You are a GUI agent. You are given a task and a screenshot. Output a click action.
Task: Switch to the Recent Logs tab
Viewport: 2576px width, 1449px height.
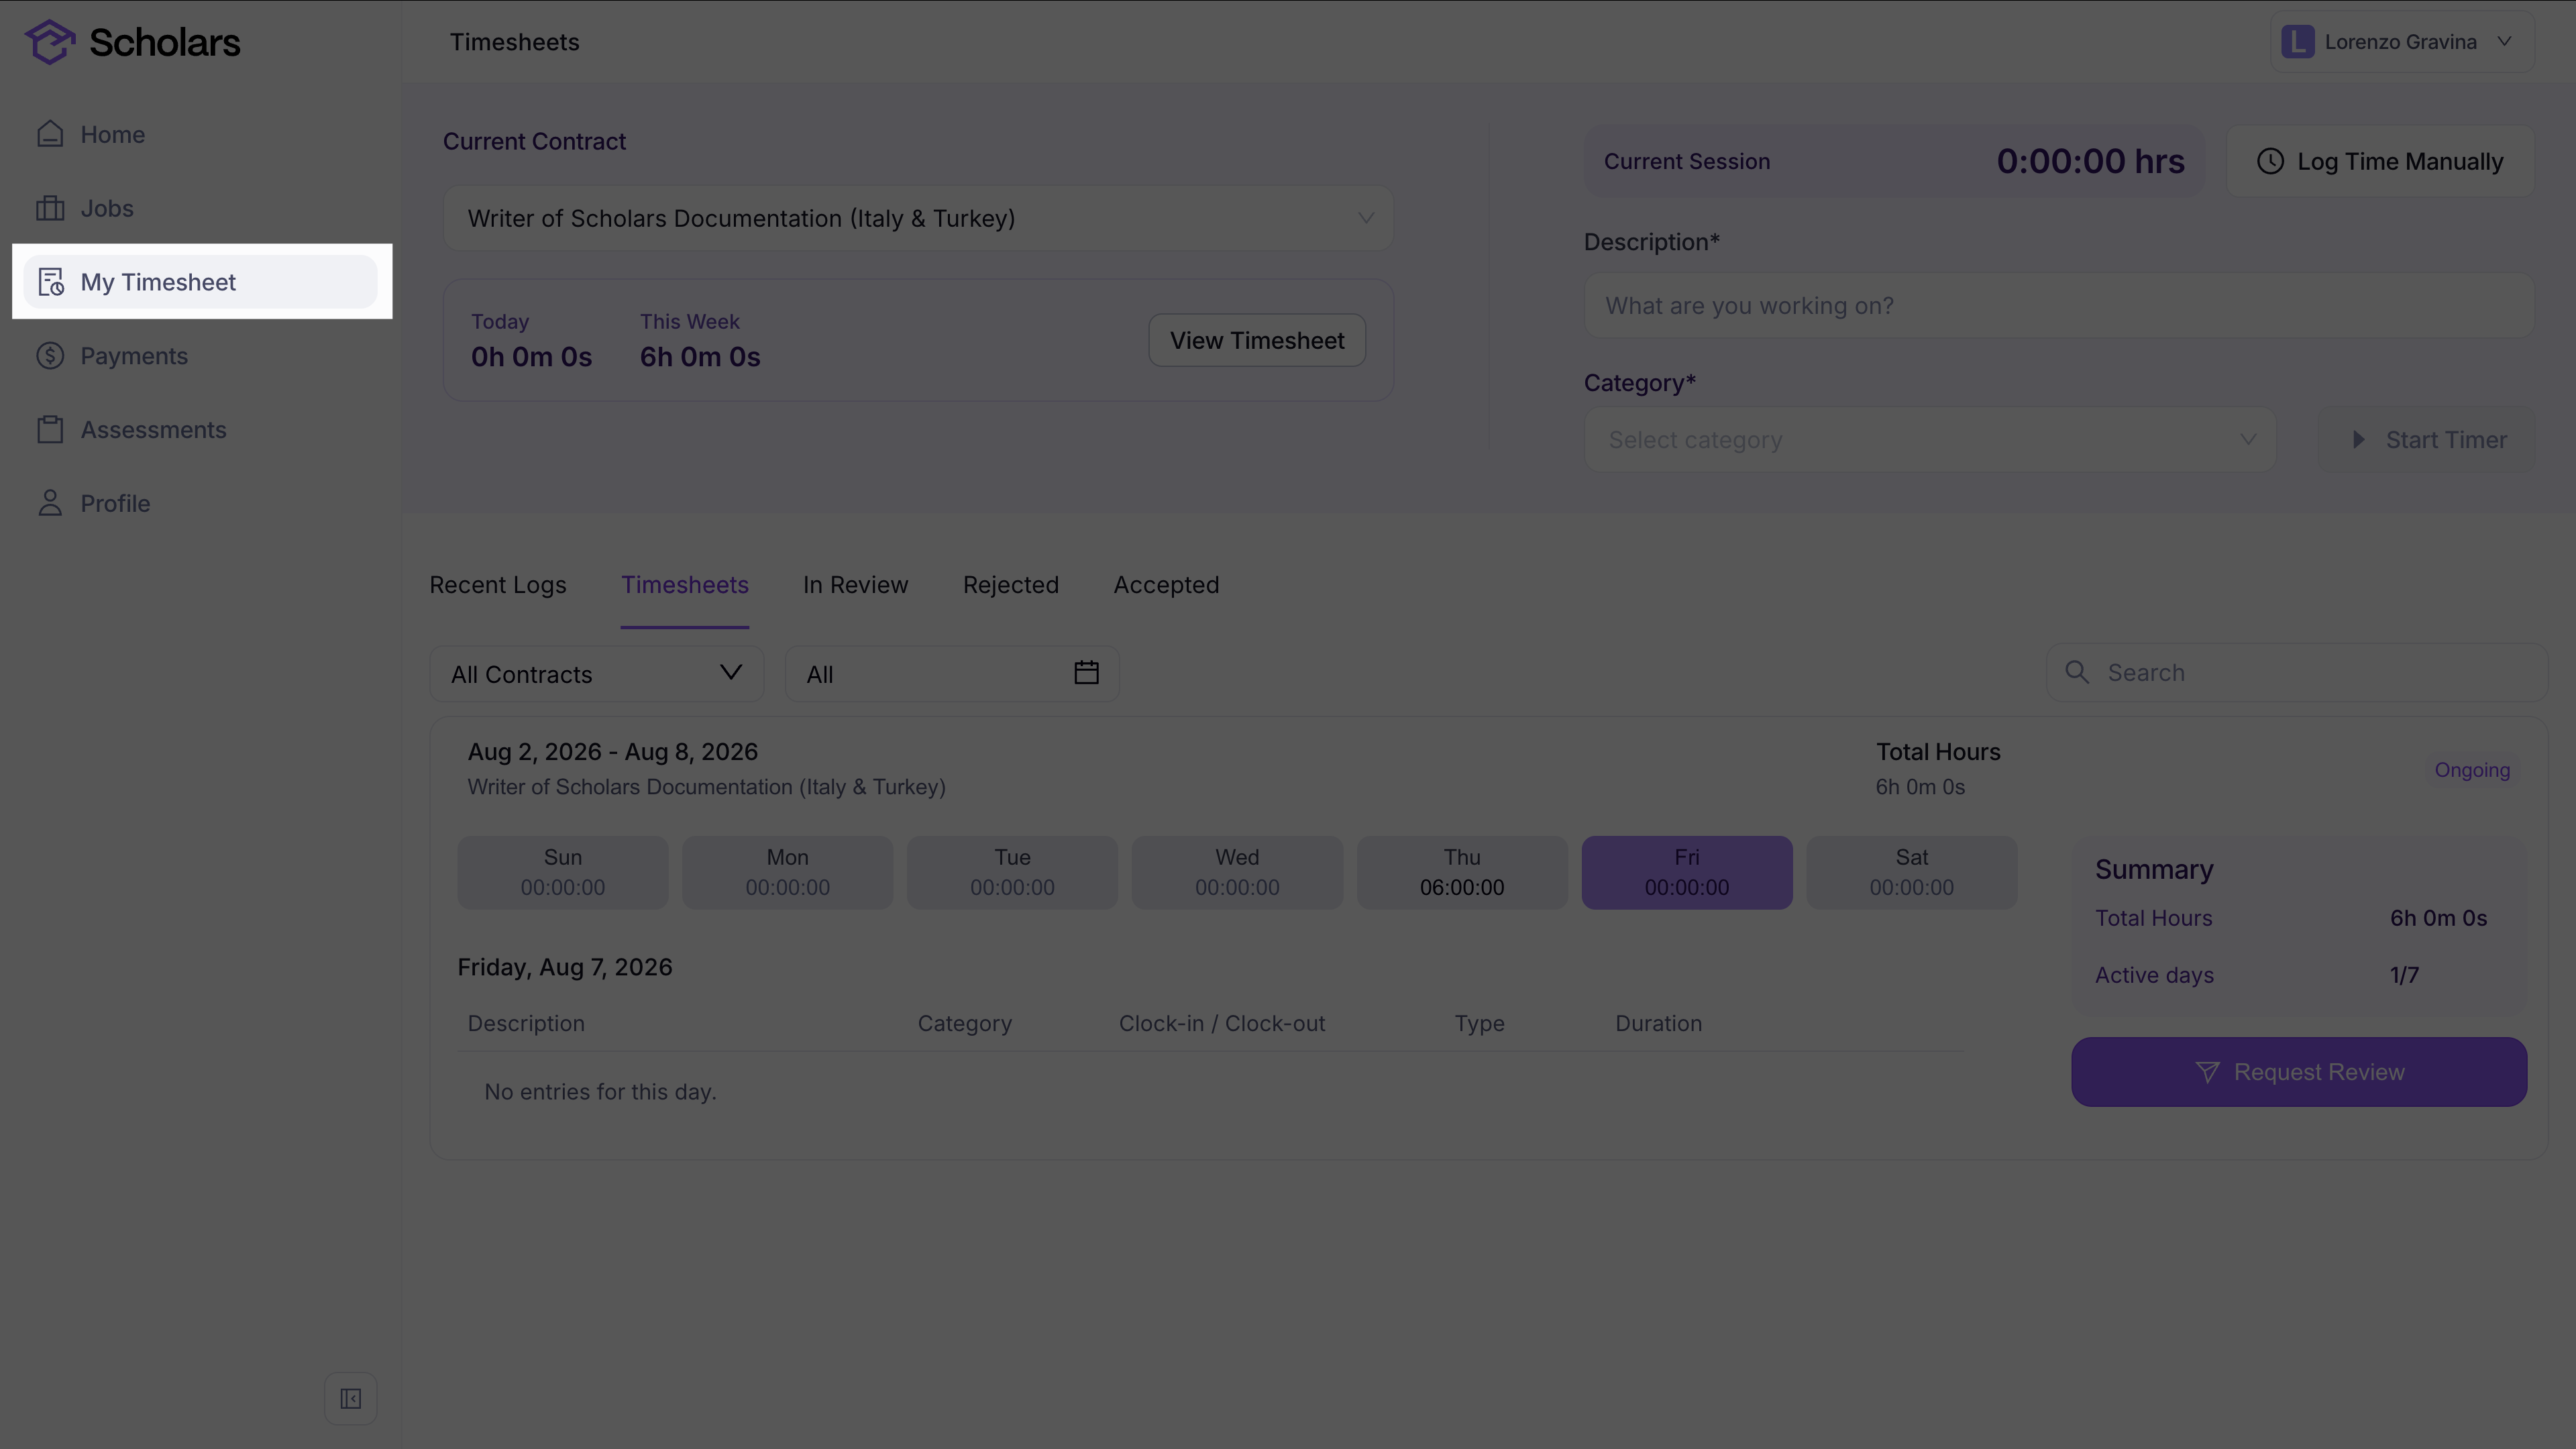click(498, 585)
